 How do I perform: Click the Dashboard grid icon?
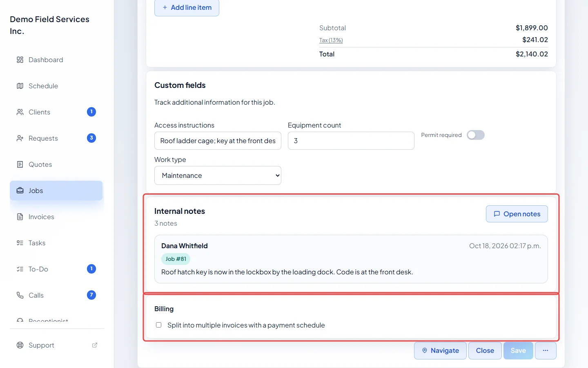(20, 60)
